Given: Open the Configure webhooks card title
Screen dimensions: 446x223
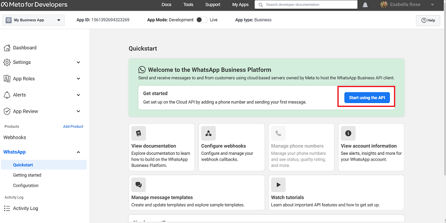Looking at the screenshot, I should [x=223, y=146].
